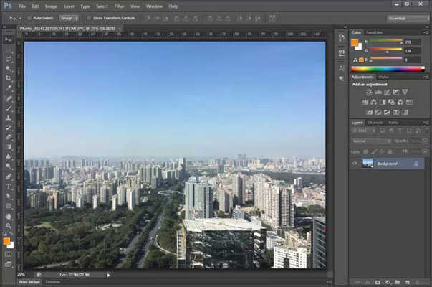This screenshot has width=432, height=287.
Task: Select the Clone Stamp tool
Action: coord(9,118)
